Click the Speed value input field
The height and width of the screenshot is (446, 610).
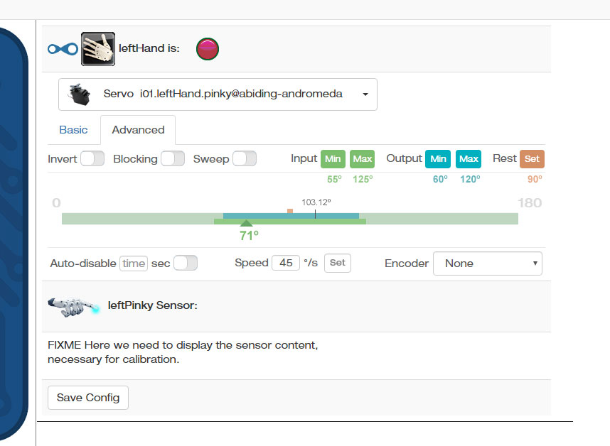coord(285,263)
